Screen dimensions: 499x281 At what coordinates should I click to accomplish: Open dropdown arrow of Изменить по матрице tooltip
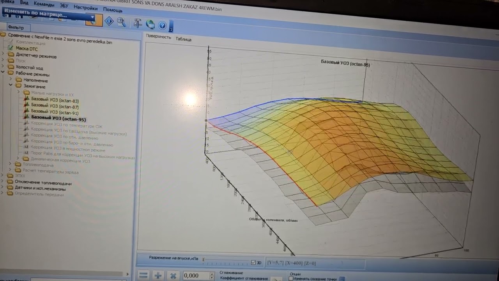click(92, 18)
